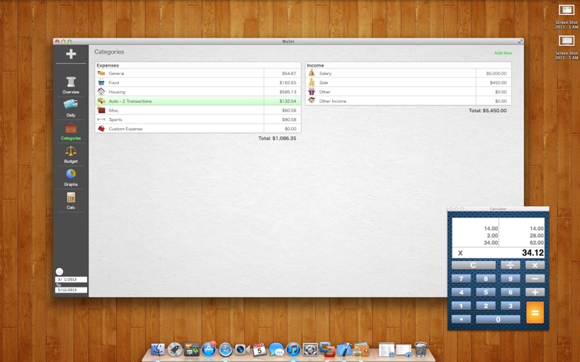The width and height of the screenshot is (580, 362).
Task: Open Xcode from the Dock
Action: pos(344,350)
